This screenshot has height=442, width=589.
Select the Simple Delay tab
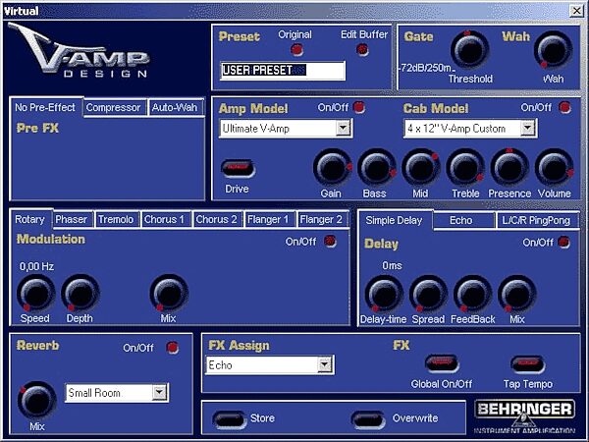(395, 220)
